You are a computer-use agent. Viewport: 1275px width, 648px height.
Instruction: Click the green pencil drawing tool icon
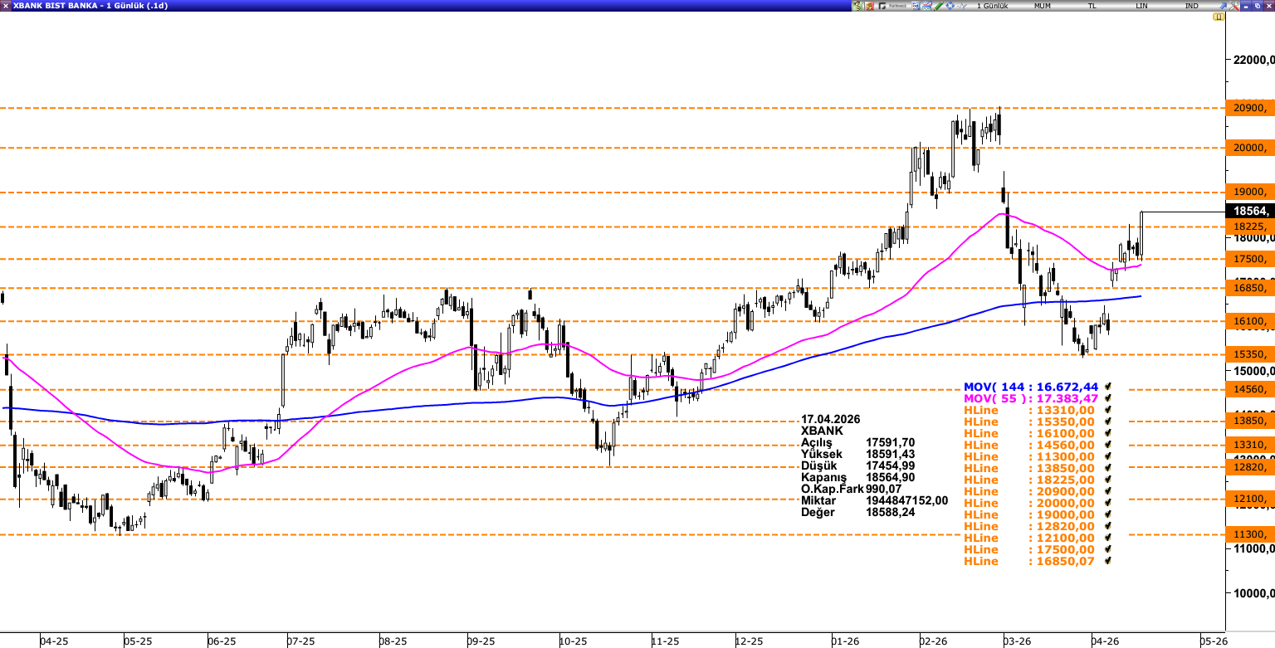[x=938, y=6]
